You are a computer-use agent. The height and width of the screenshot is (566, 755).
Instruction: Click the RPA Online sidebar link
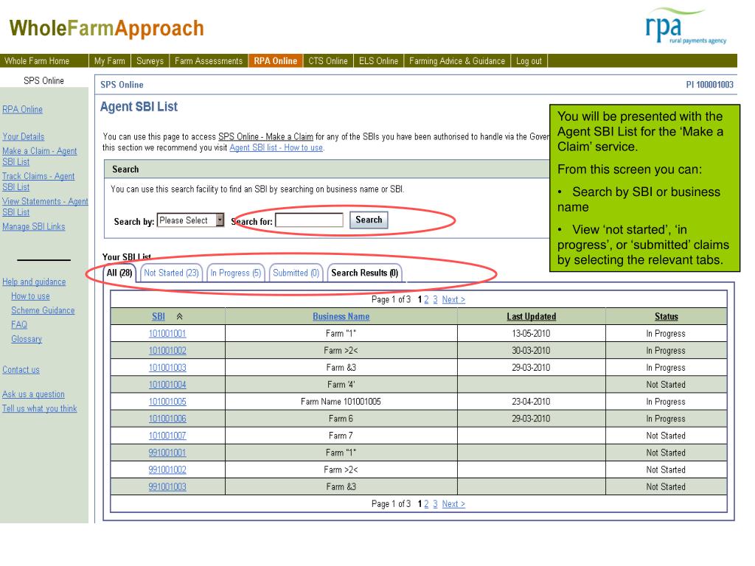tap(23, 109)
